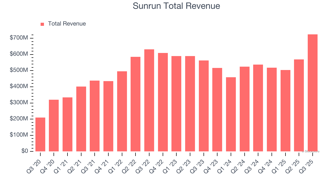
Task: Click the Q3 '20 revenue bar
Action: click(41, 134)
